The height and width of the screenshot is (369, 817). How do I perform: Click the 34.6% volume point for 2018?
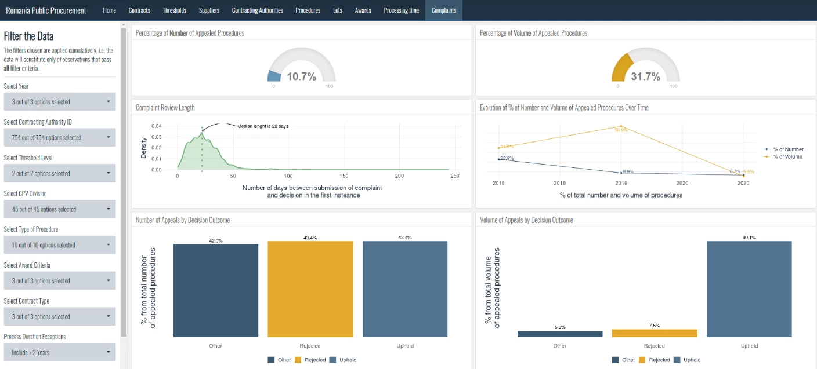point(498,148)
